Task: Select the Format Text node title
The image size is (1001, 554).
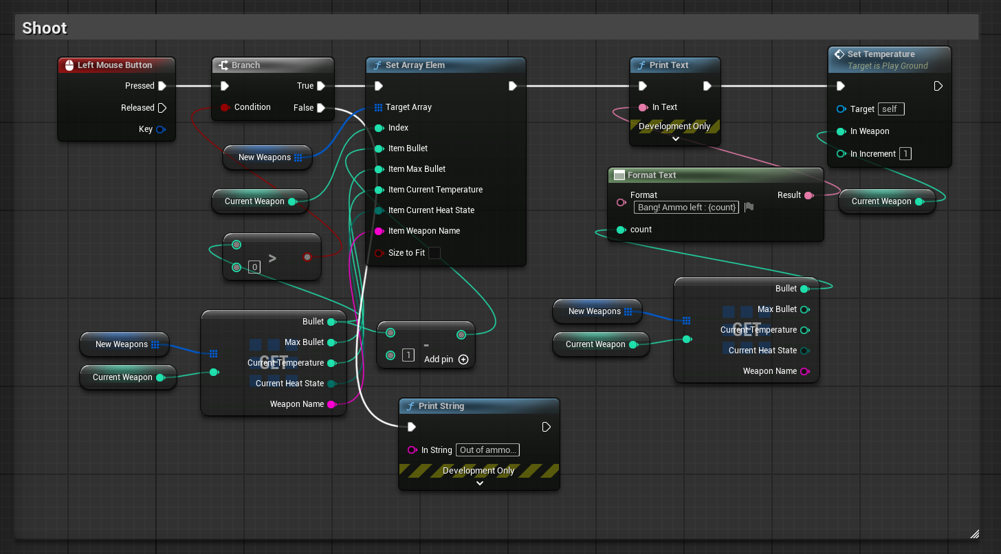Action: pyautogui.click(x=652, y=175)
